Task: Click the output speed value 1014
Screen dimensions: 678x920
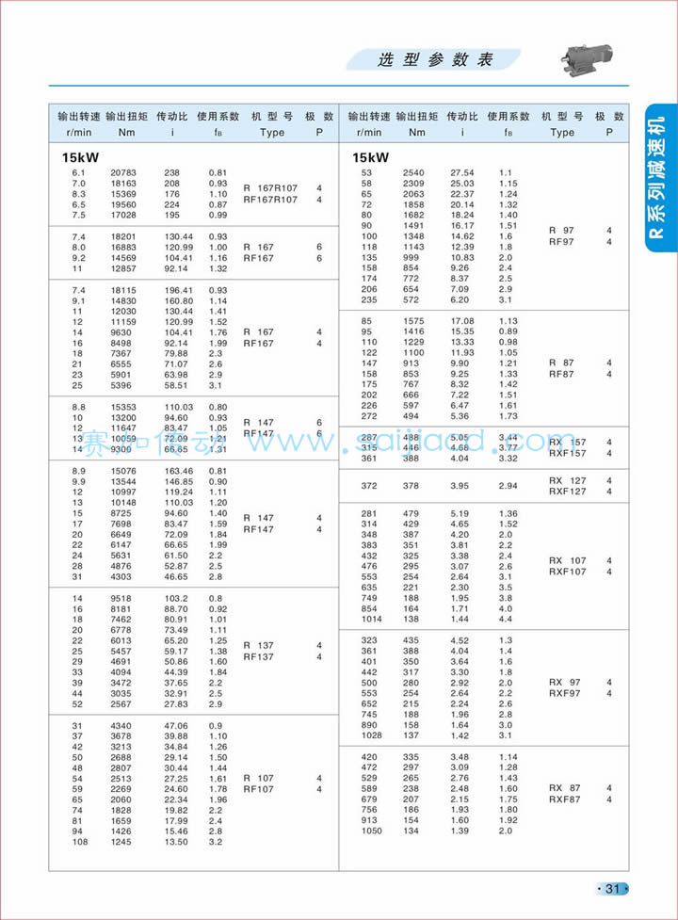Action: point(371,619)
